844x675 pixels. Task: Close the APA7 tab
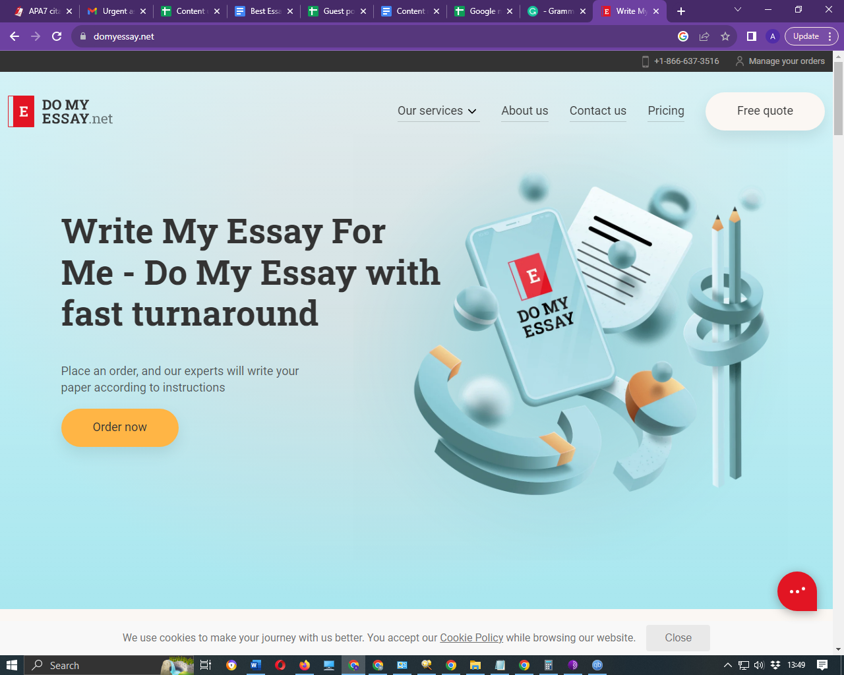[69, 11]
